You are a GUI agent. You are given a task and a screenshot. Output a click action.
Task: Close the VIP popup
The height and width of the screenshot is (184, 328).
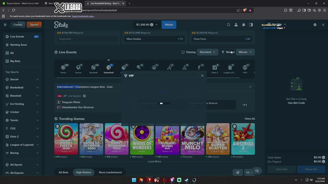[202, 76]
